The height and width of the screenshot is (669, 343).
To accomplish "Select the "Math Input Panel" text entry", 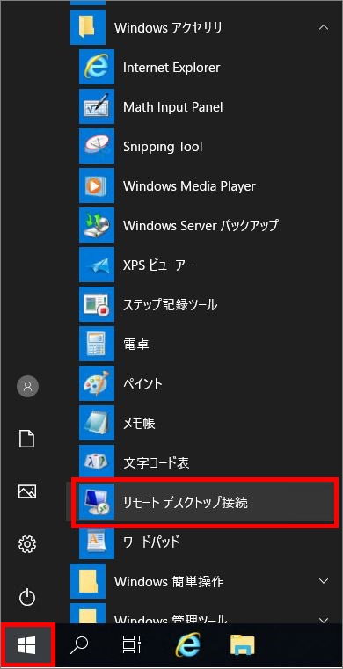I will [172, 106].
